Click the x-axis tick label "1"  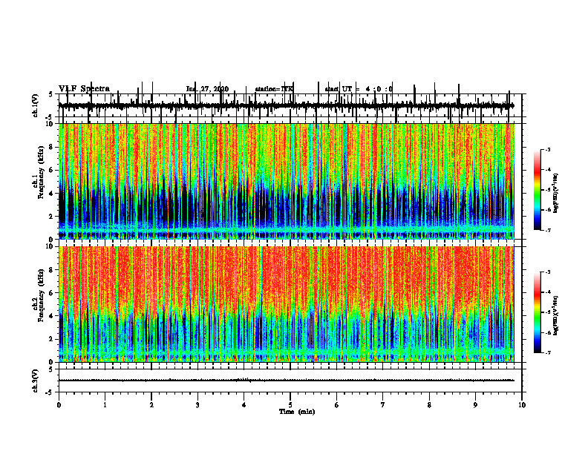click(105, 405)
